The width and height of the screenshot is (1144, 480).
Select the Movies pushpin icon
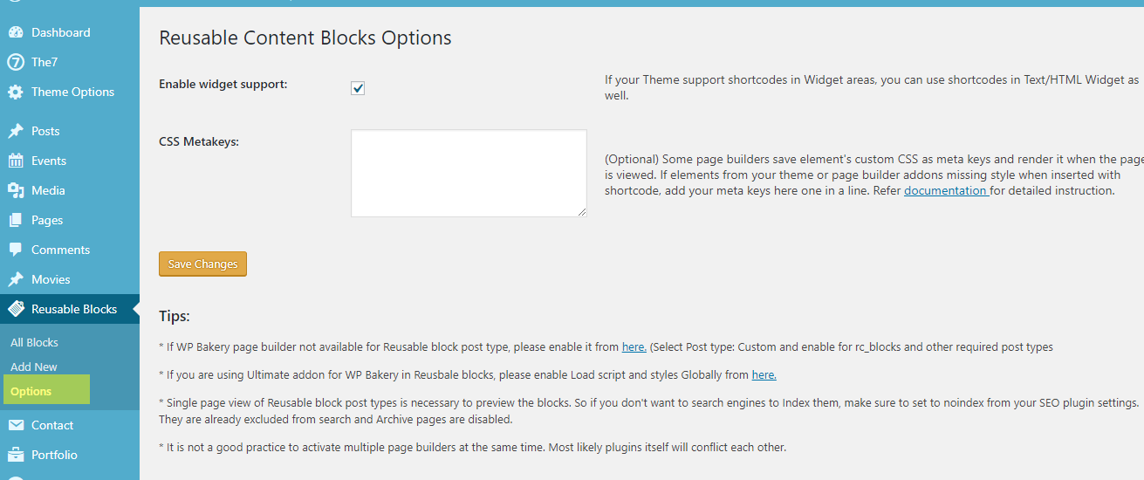coord(15,279)
